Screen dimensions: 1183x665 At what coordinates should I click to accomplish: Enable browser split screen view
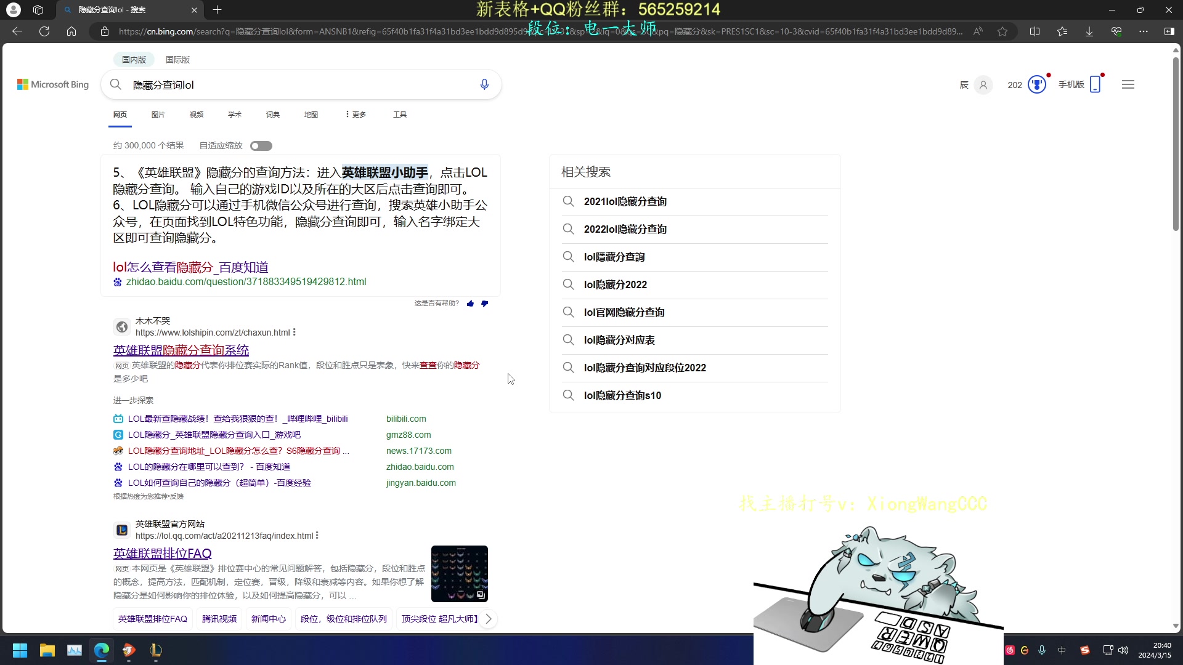1035,31
